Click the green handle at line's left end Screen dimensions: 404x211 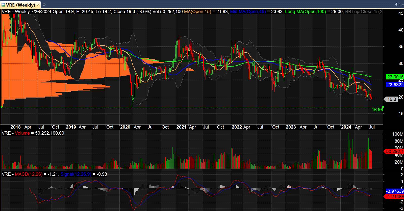[x=2, y=107]
